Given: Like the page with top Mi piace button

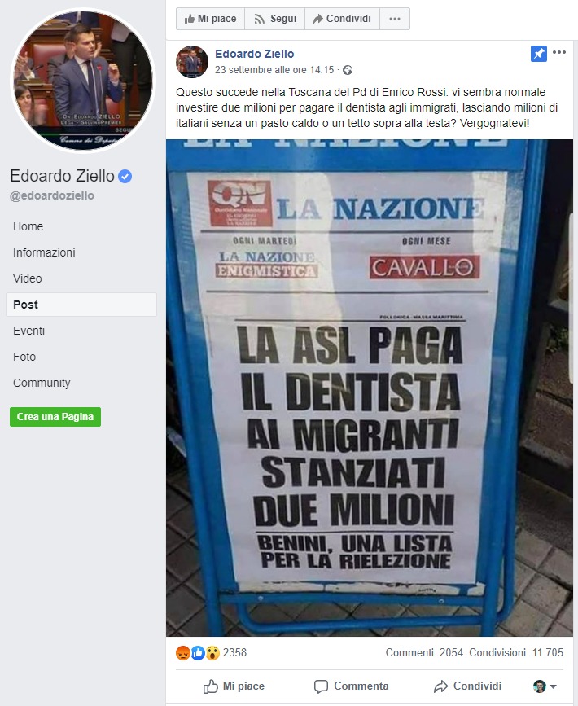Looking at the screenshot, I should coord(210,19).
